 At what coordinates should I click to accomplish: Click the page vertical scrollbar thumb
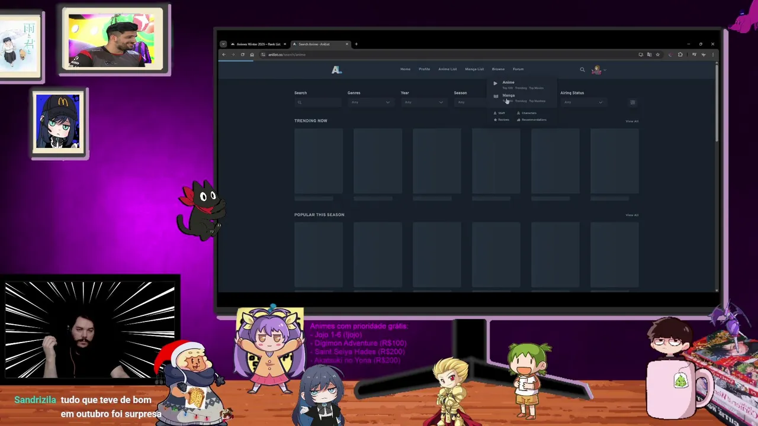[x=717, y=104]
